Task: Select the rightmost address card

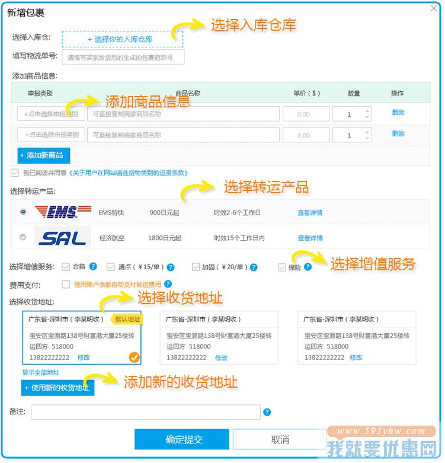Action: 357,337
